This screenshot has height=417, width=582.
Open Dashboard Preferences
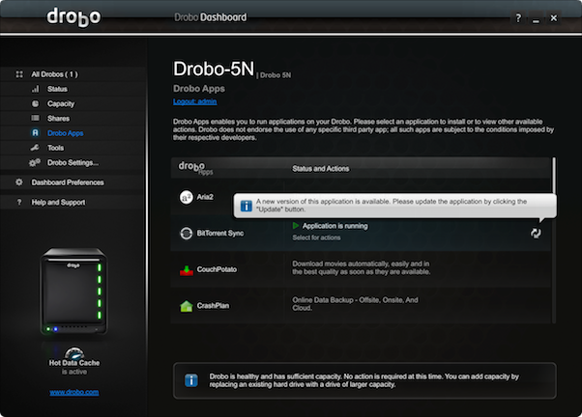(68, 182)
